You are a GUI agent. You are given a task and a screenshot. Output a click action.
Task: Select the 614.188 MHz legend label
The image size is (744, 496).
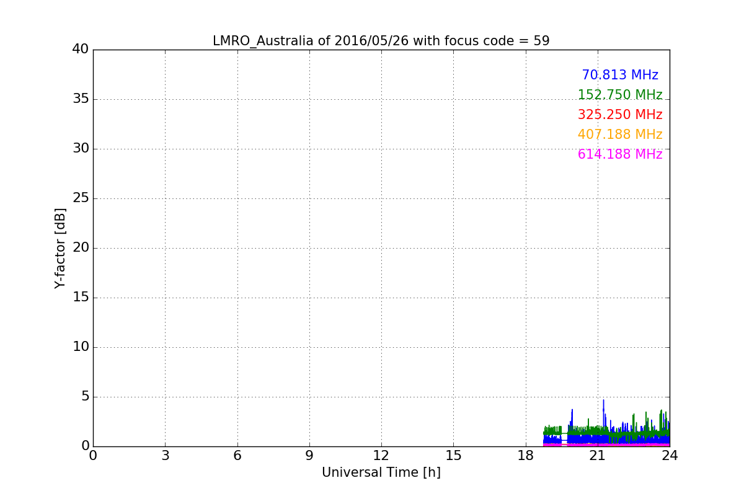tap(620, 154)
